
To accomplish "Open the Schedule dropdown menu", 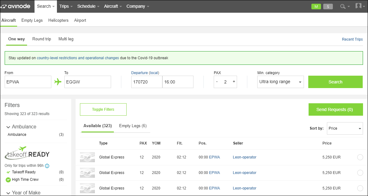I will (88, 6).
